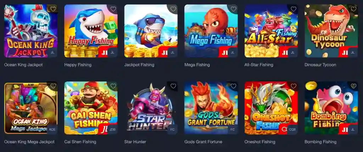The height and width of the screenshot is (152, 363).
Task: Open Star Hunter game thumbnail
Action: [151, 108]
